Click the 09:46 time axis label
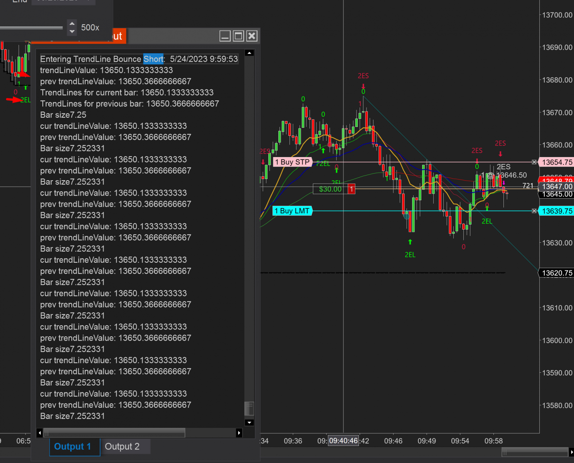574x463 pixels. tap(393, 441)
